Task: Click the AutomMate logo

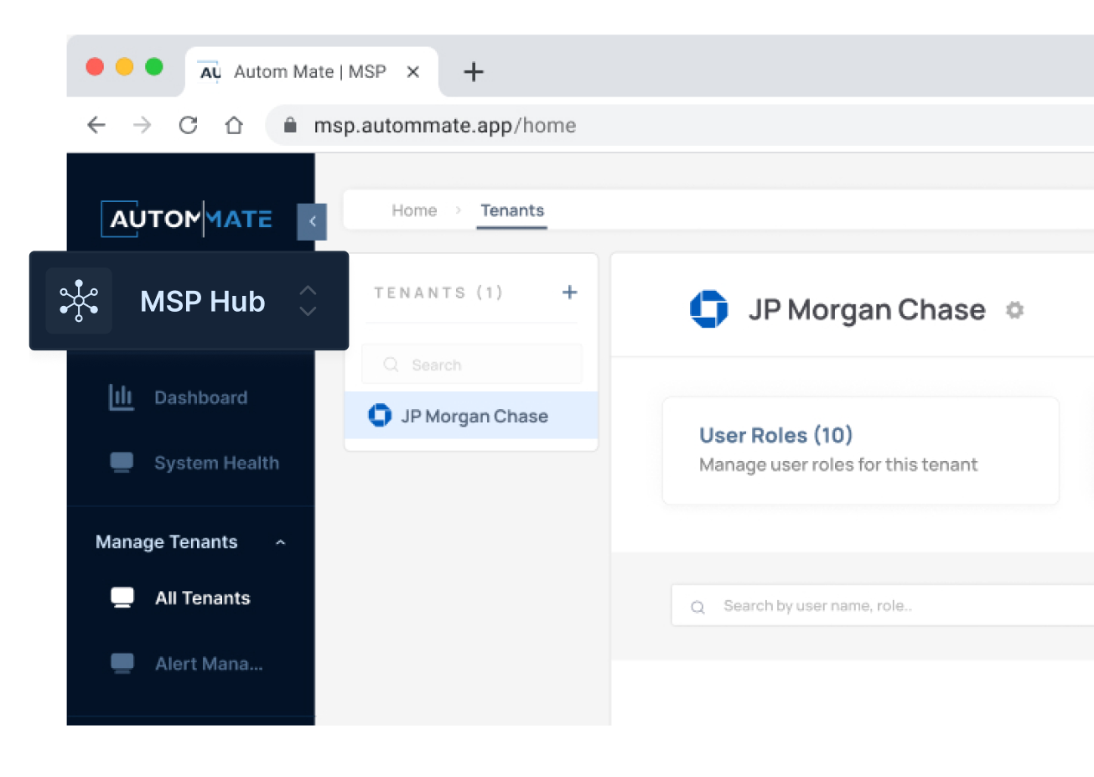Action: (x=187, y=219)
